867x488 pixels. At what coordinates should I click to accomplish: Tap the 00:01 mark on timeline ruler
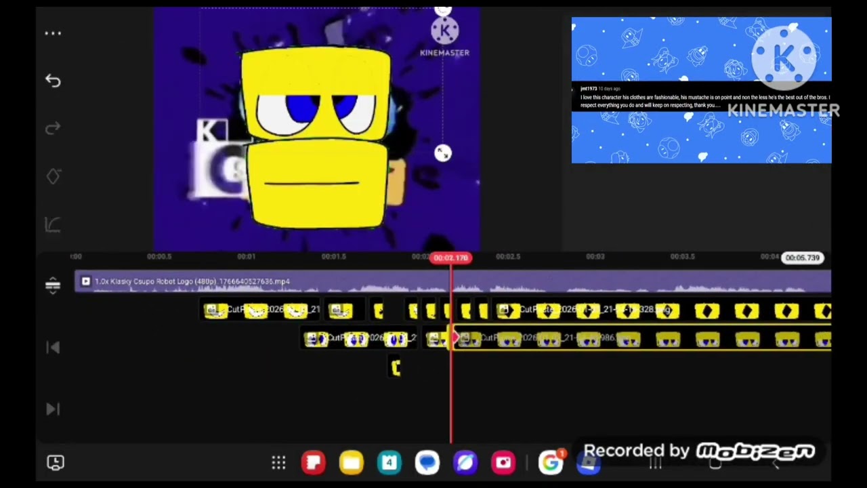pyautogui.click(x=246, y=257)
